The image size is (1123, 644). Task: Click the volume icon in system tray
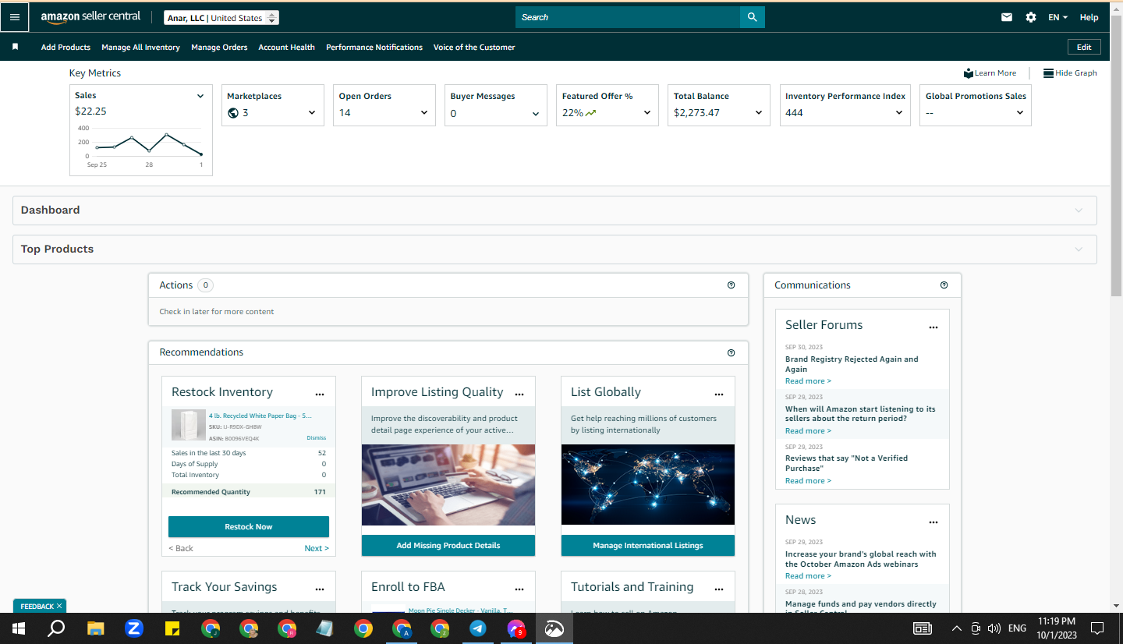(994, 628)
